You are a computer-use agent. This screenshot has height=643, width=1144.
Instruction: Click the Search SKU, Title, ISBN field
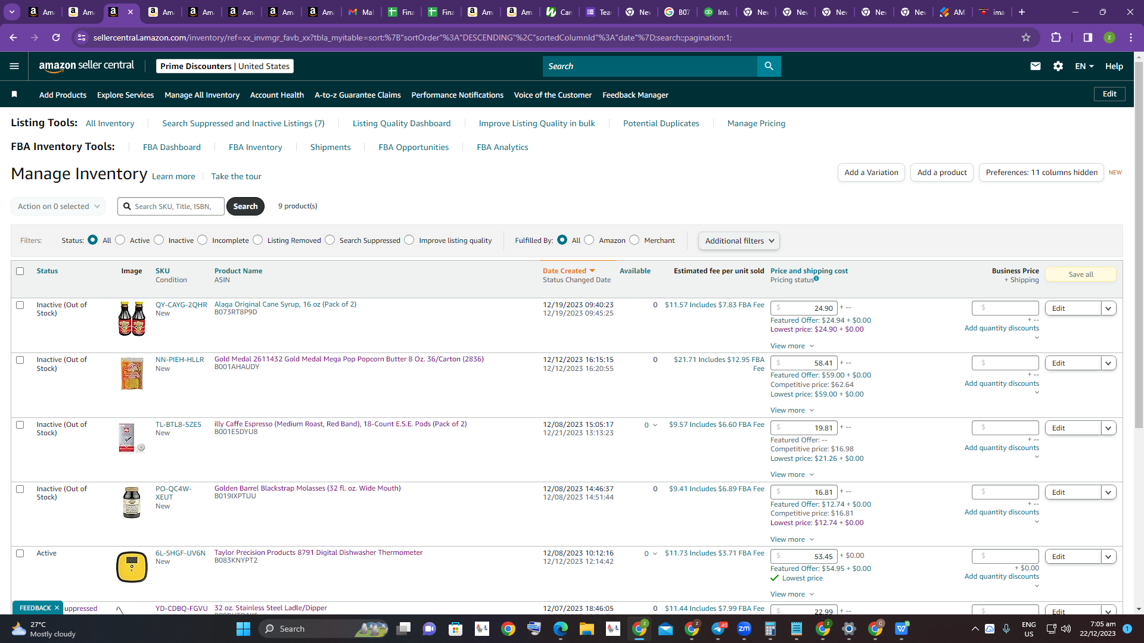coord(171,206)
